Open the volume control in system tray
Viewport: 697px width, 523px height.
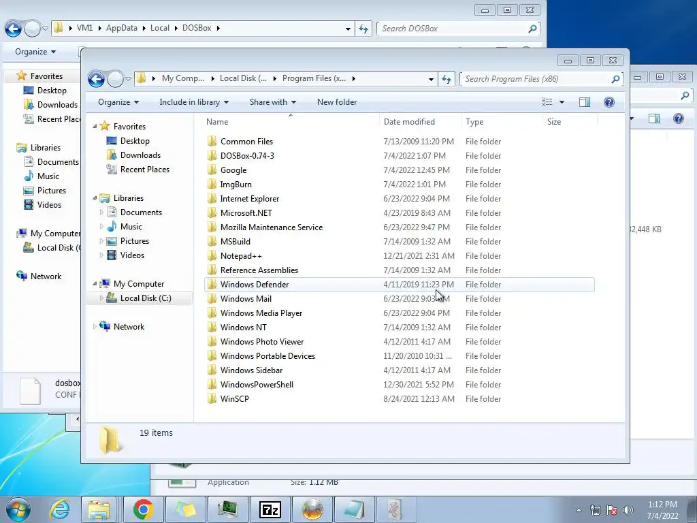click(628, 510)
